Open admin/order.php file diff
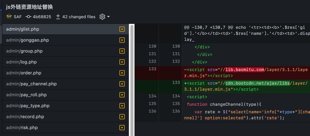310x136 pixels. tap(66, 73)
